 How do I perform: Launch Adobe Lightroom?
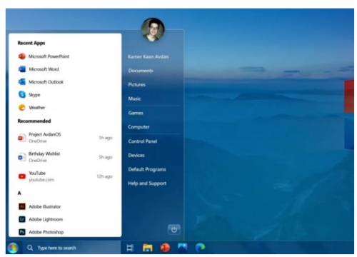41,219
